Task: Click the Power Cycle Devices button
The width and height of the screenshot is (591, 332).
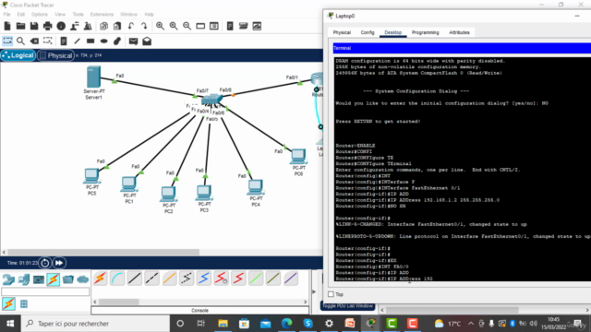Action: [x=45, y=263]
